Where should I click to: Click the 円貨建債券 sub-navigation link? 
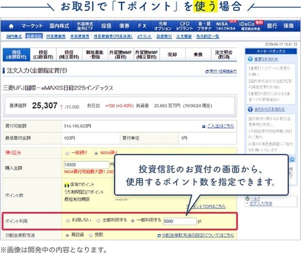[56, 36]
